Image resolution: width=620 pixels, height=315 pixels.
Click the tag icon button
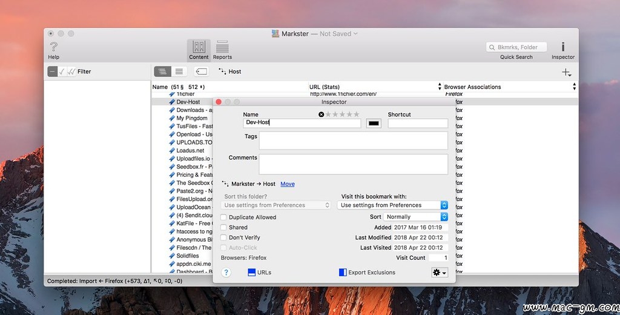coord(201,71)
